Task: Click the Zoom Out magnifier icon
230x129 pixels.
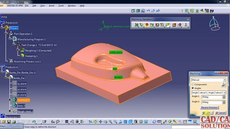Action: coord(115,122)
